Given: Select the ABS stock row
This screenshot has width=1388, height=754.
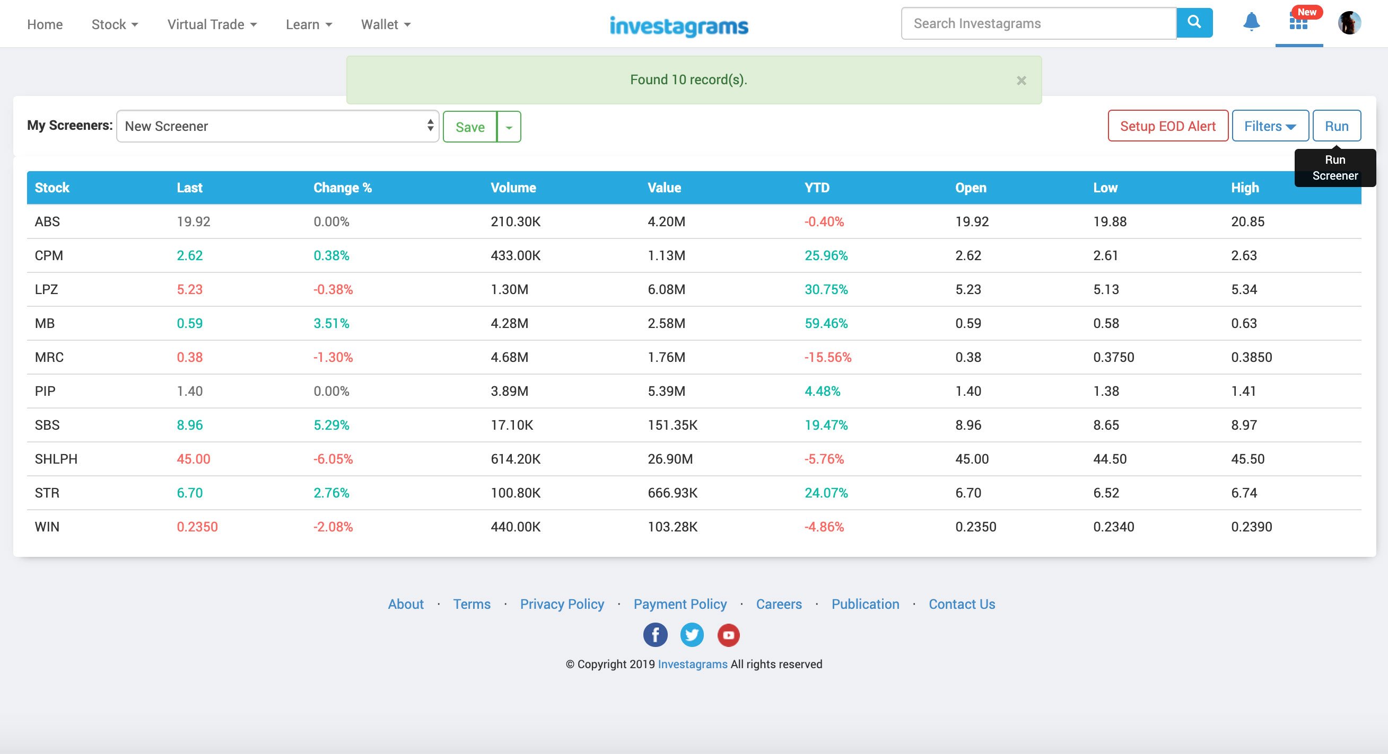Looking at the screenshot, I should (694, 221).
